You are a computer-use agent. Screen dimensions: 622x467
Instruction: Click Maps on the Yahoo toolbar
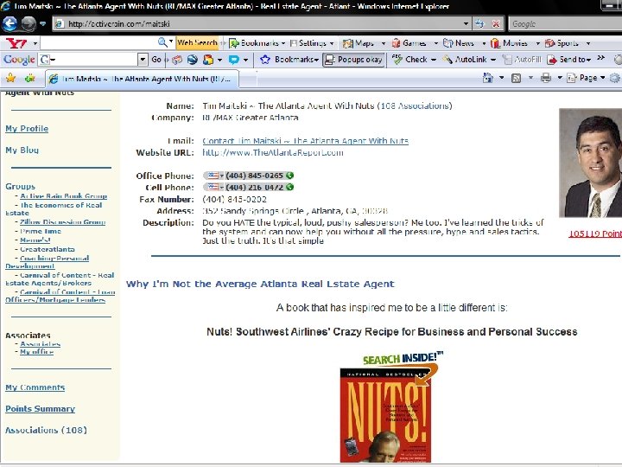tap(359, 43)
